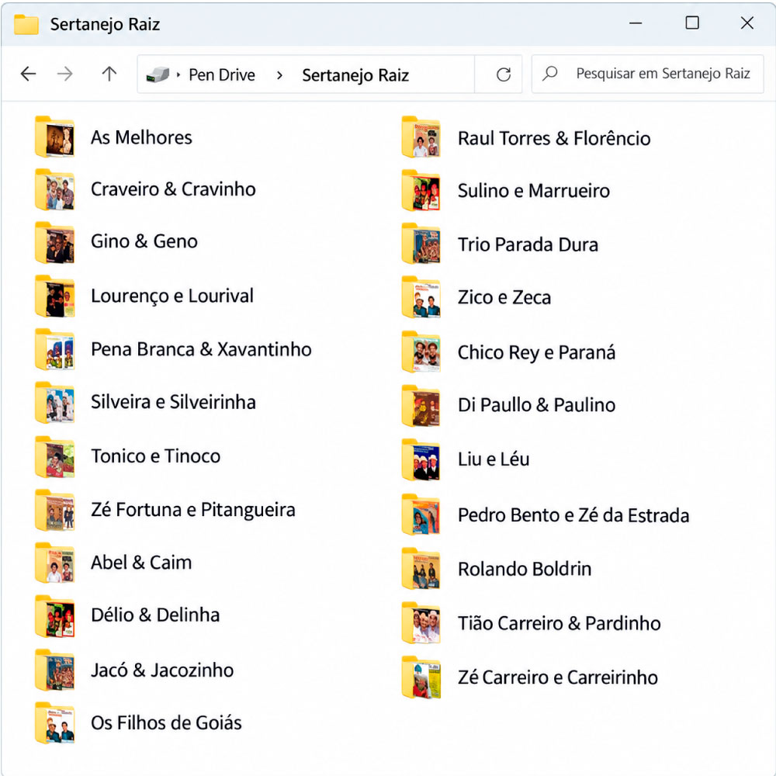Viewport: 776px width, 776px height.
Task: Select Pena Branca & Xavantinho folder icon
Action: coord(54,349)
